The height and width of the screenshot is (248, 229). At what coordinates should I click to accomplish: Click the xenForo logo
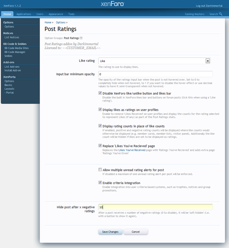113,4
